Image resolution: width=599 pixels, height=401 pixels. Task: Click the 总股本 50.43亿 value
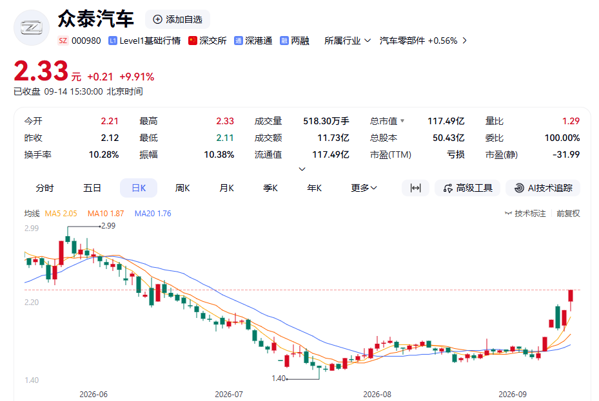click(449, 138)
